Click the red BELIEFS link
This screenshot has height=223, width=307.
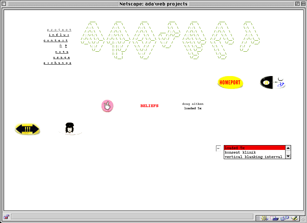click(149, 106)
